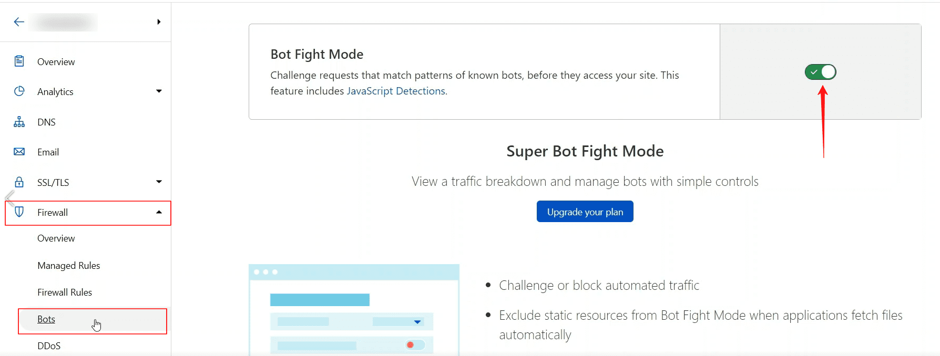Select Overview under the Firewall section

tap(56, 238)
